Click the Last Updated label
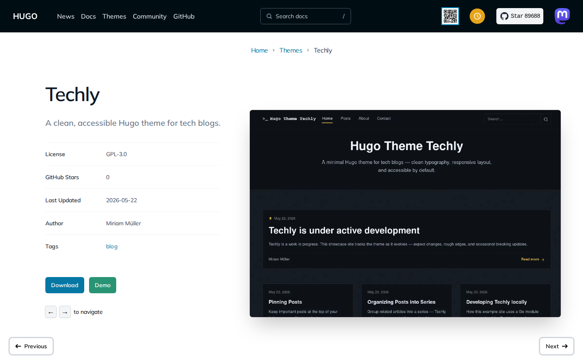This screenshot has height=364, width=583. 63,200
